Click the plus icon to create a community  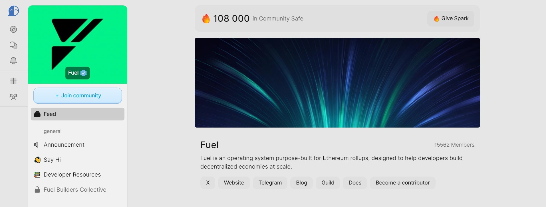(13, 81)
